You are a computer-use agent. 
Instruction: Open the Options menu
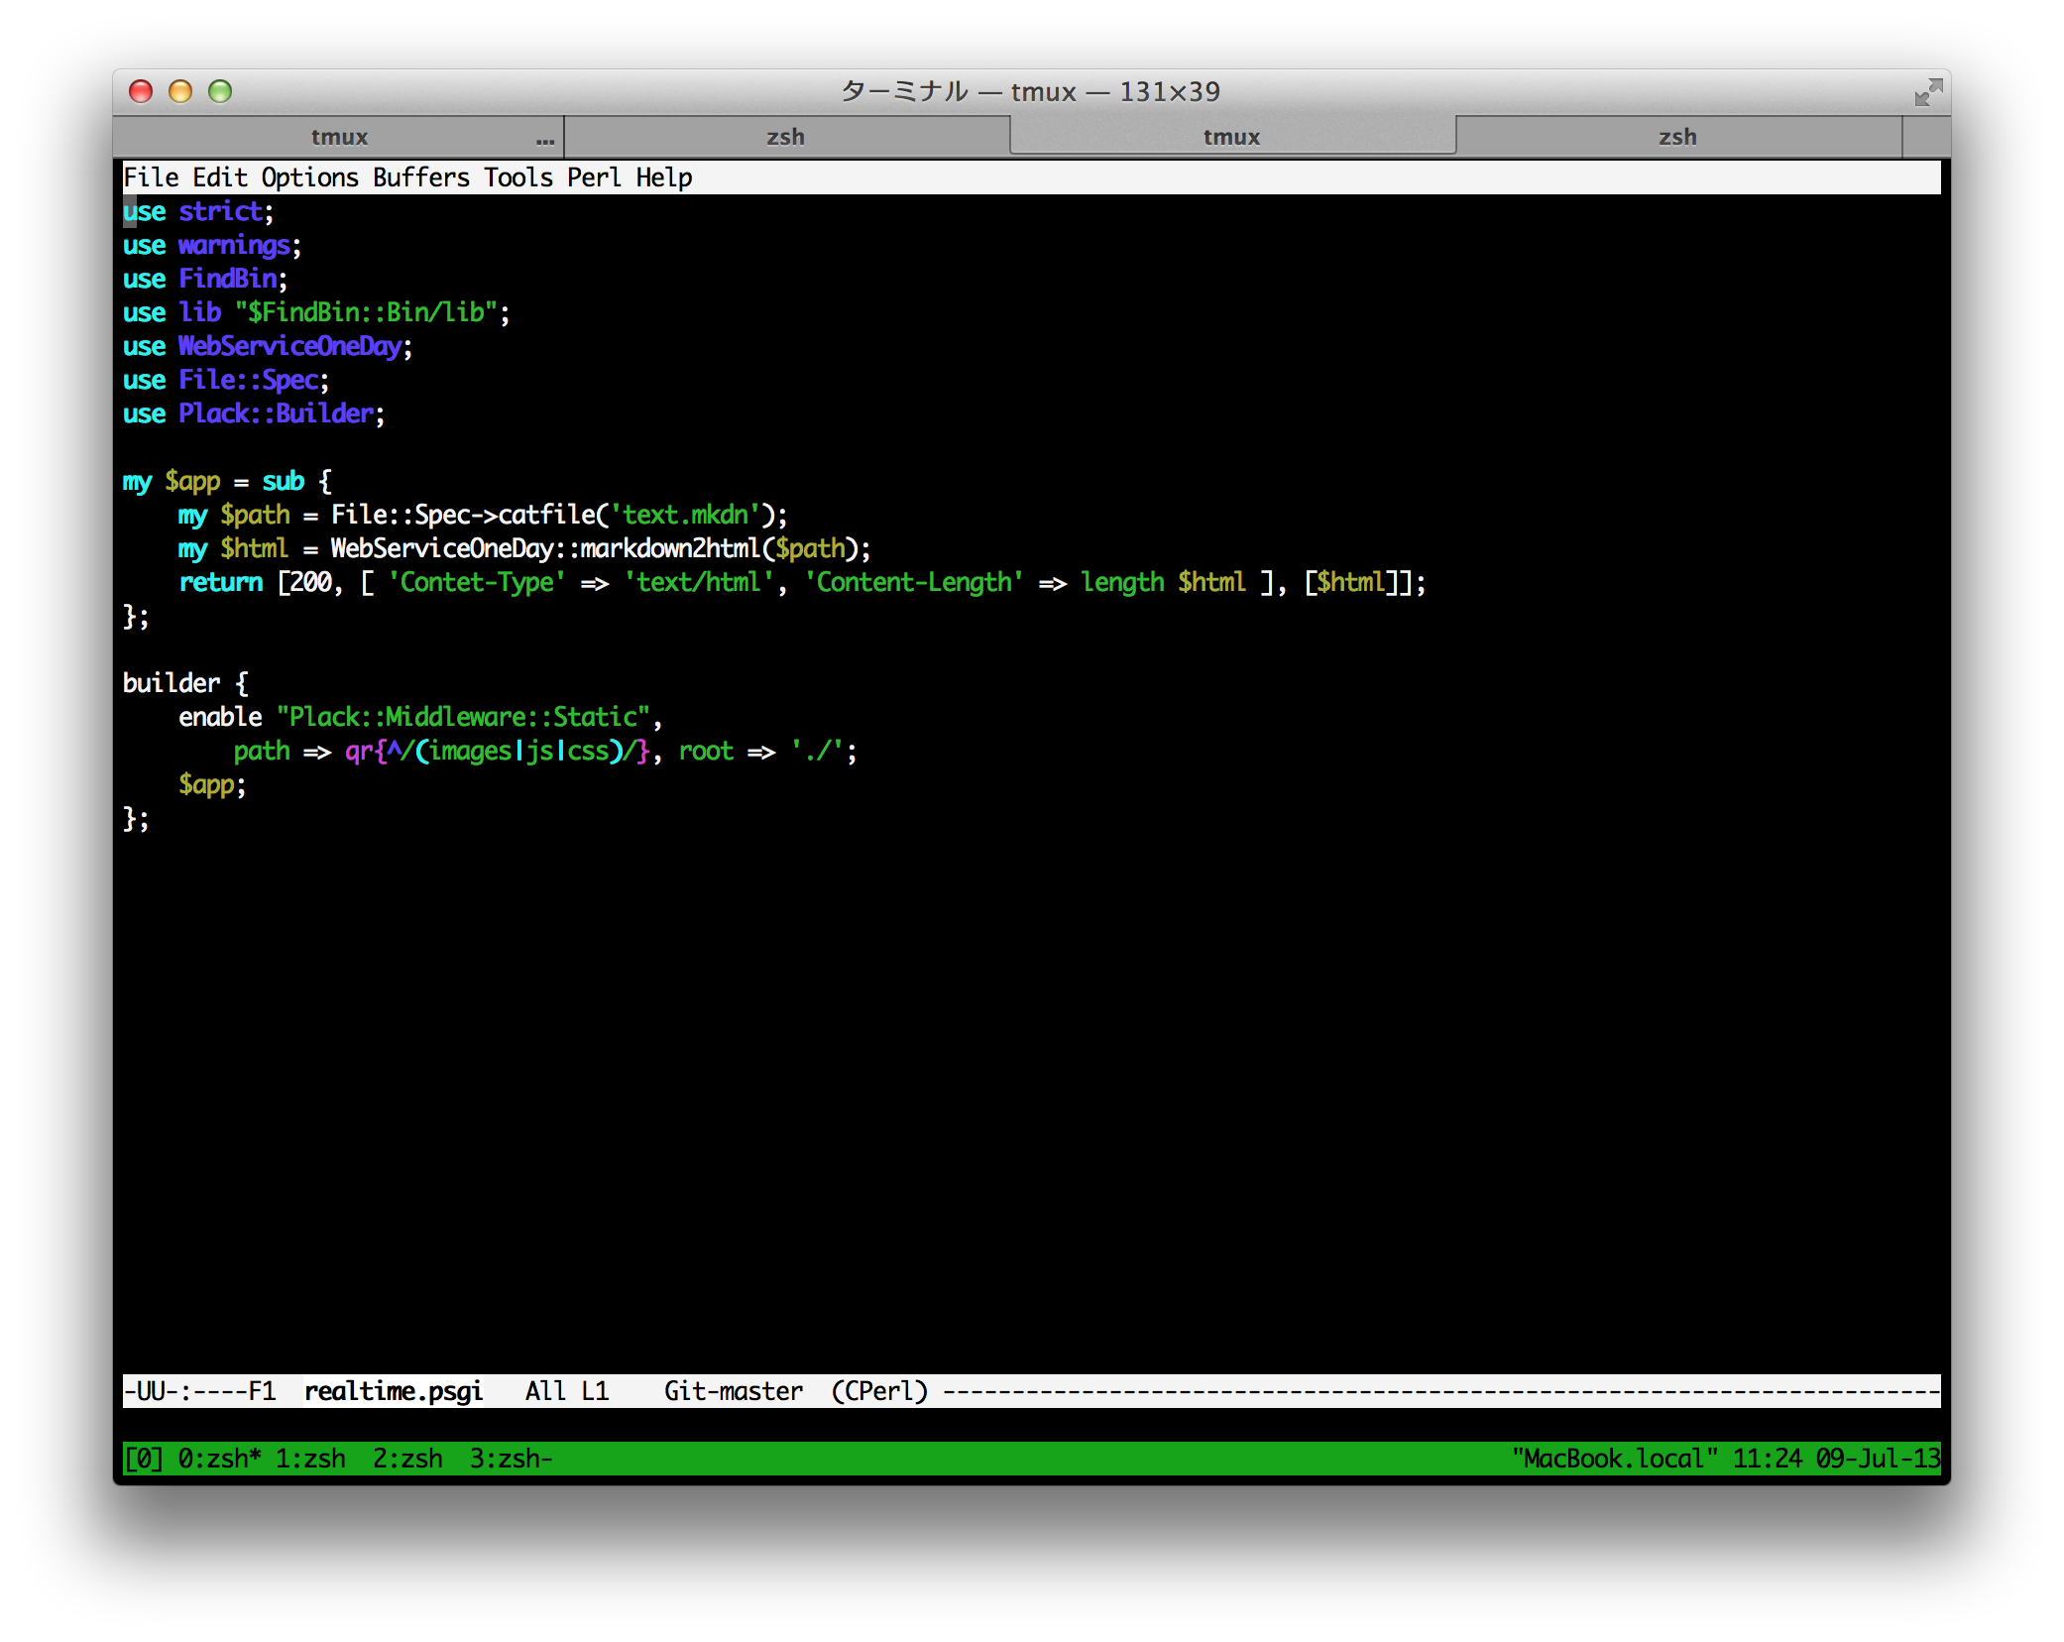point(310,177)
